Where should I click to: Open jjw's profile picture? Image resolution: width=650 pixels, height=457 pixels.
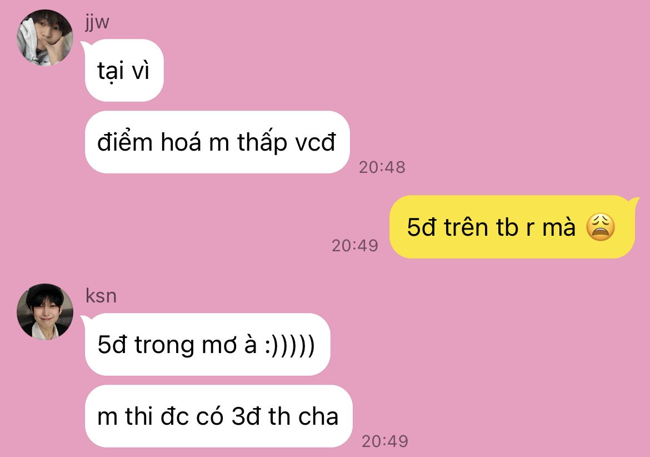tap(45, 38)
